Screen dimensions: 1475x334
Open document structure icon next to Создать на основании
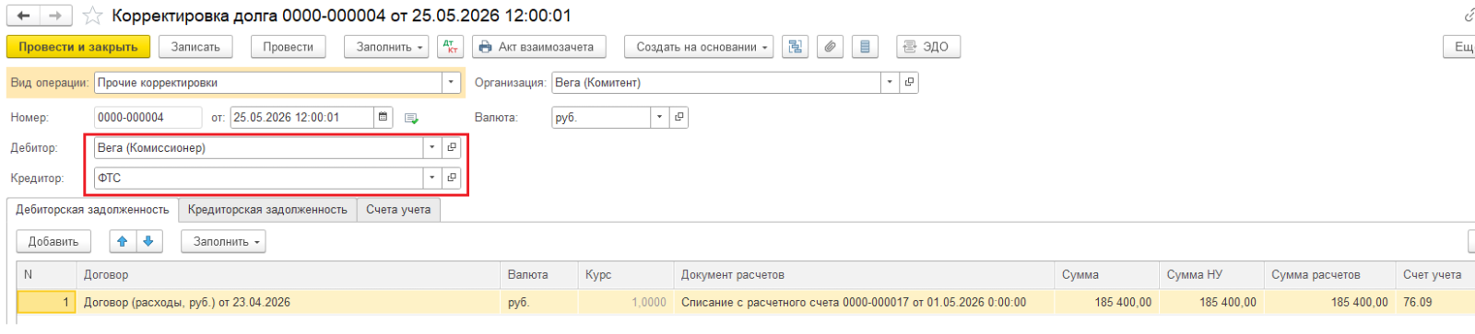tap(795, 47)
